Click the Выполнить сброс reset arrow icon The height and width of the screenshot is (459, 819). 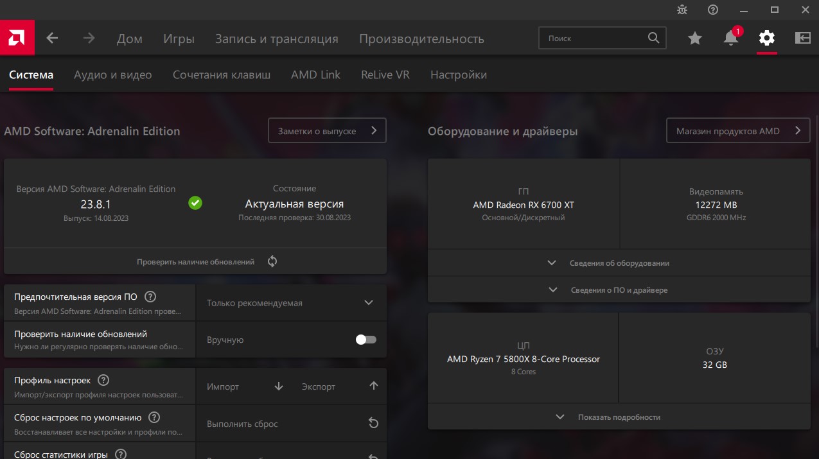[373, 423]
